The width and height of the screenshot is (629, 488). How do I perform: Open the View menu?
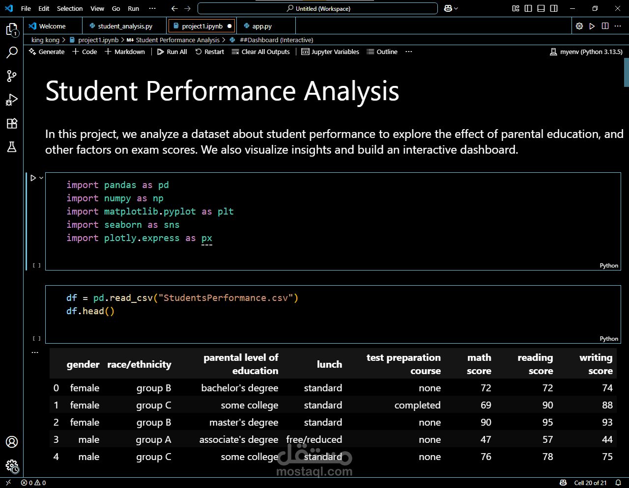tap(97, 8)
